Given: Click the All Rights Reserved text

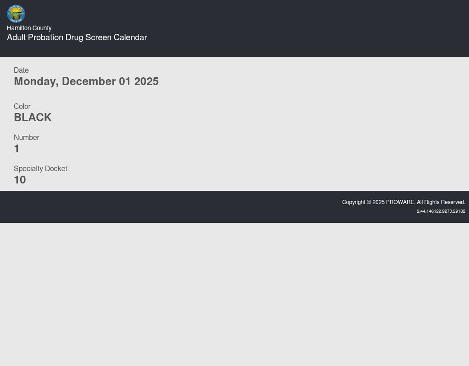Looking at the screenshot, I should pyautogui.click(x=441, y=202).
